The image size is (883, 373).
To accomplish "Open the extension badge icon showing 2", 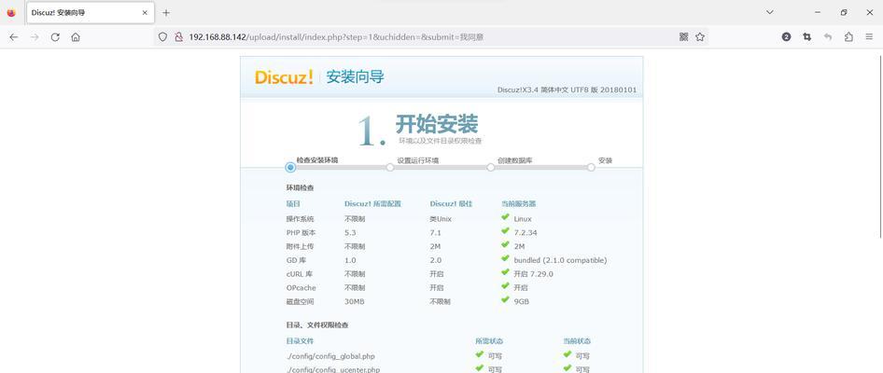I will click(787, 37).
